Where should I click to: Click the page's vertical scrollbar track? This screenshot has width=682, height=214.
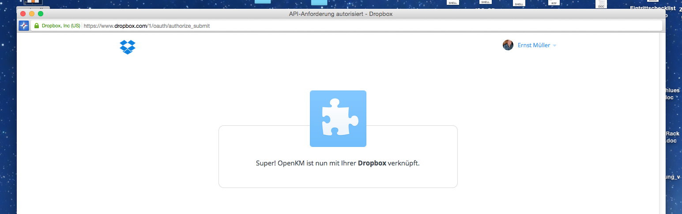tap(662, 124)
